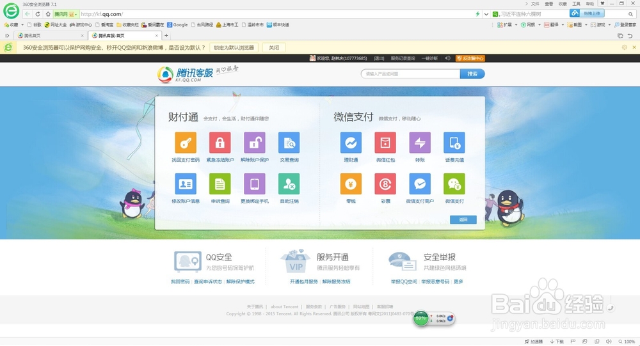Open 自助注销 green user icon
This screenshot has height=346, width=640.
pyautogui.click(x=289, y=184)
